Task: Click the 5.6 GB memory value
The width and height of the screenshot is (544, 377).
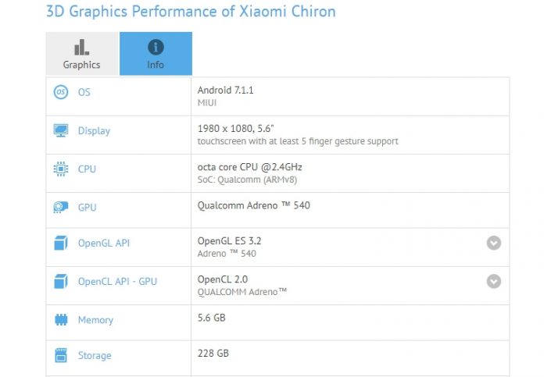Action: (213, 318)
